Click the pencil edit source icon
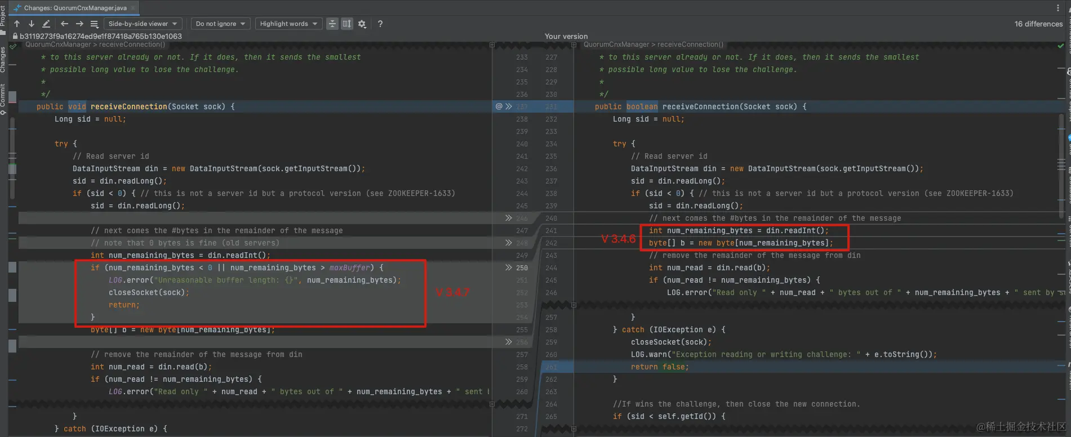 coord(46,24)
